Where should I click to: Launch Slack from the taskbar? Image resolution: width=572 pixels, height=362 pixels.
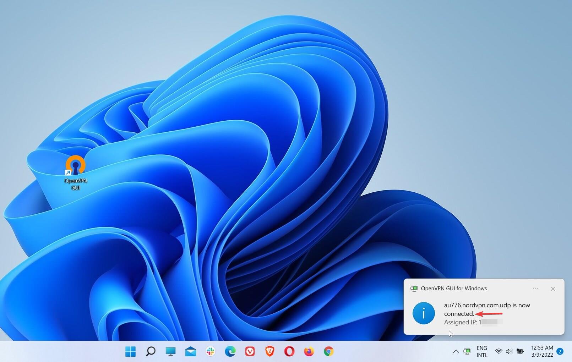click(210, 351)
